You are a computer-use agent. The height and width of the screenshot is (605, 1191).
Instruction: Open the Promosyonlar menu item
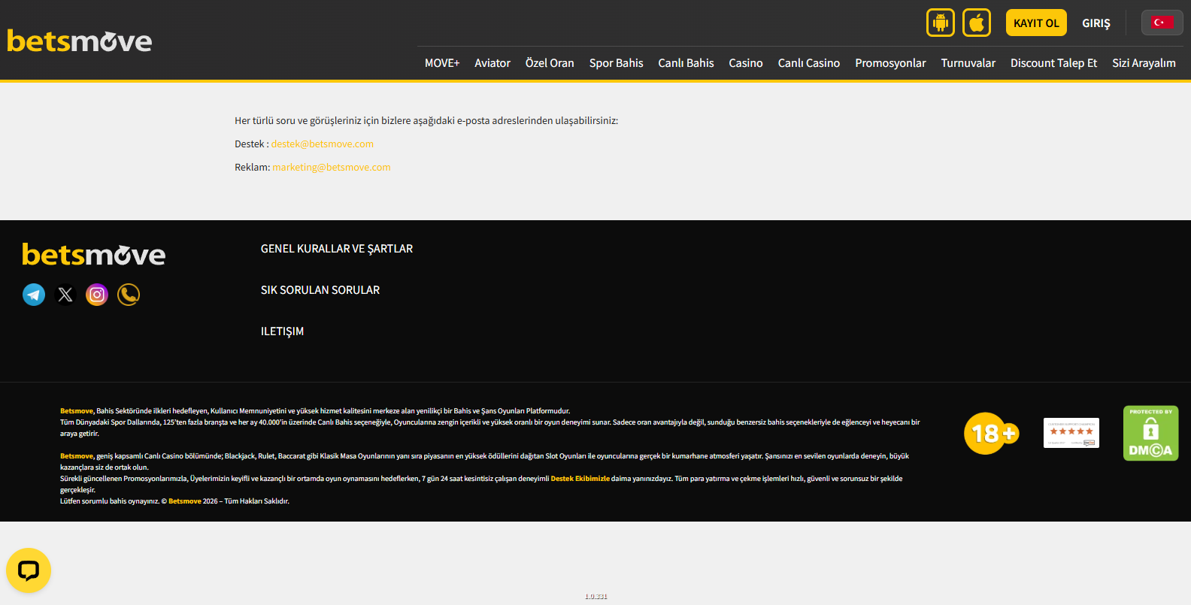coord(890,63)
